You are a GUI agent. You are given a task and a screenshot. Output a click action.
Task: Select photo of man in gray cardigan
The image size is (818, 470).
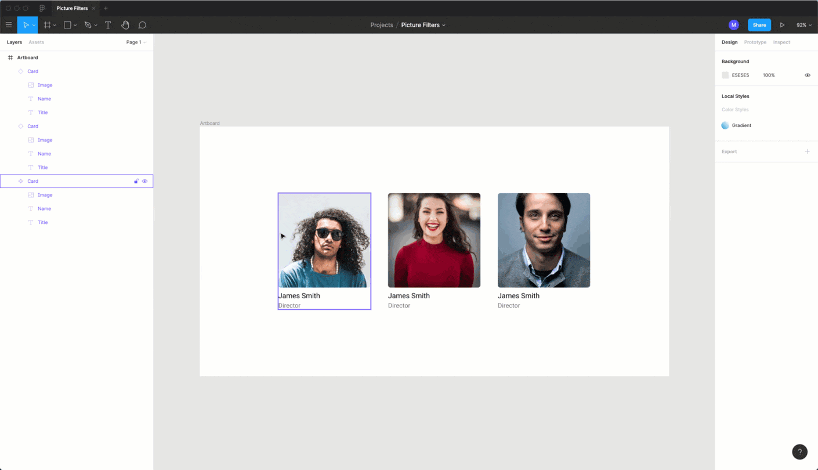(x=544, y=240)
